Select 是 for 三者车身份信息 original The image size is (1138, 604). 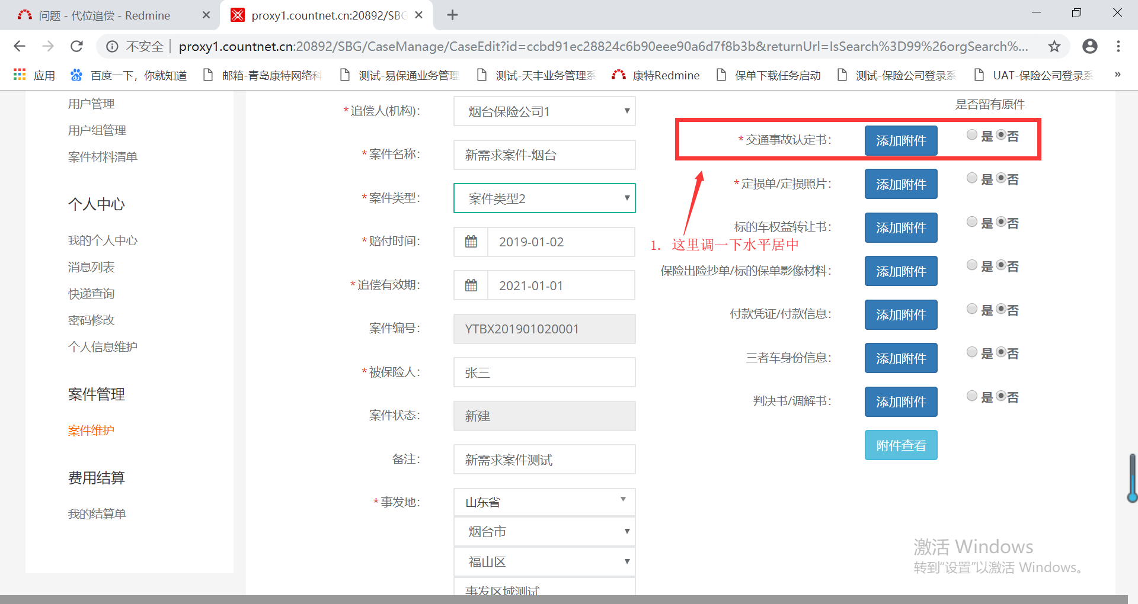click(x=972, y=352)
